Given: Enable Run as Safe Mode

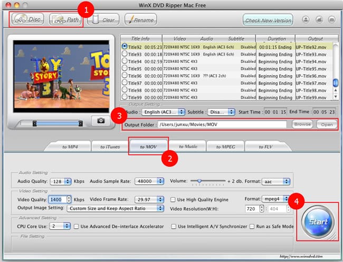Looking at the screenshot, I should point(252,226).
